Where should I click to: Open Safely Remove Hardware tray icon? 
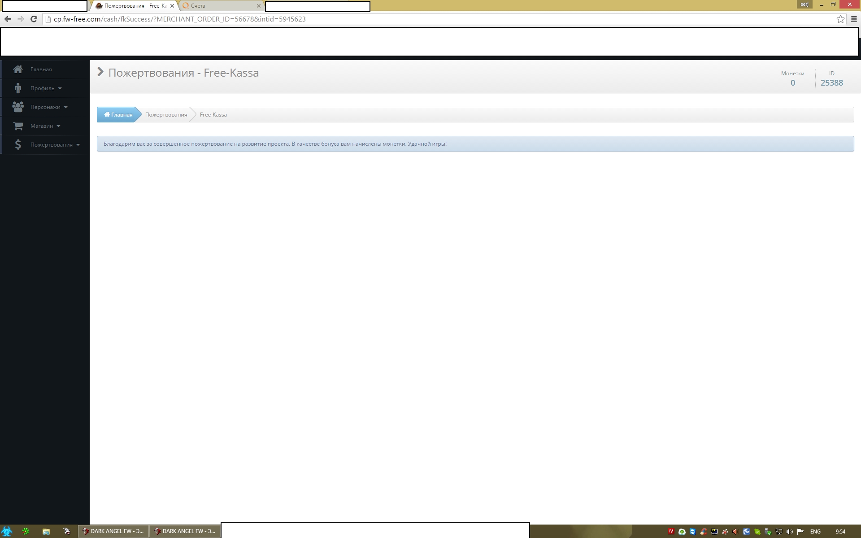(768, 532)
